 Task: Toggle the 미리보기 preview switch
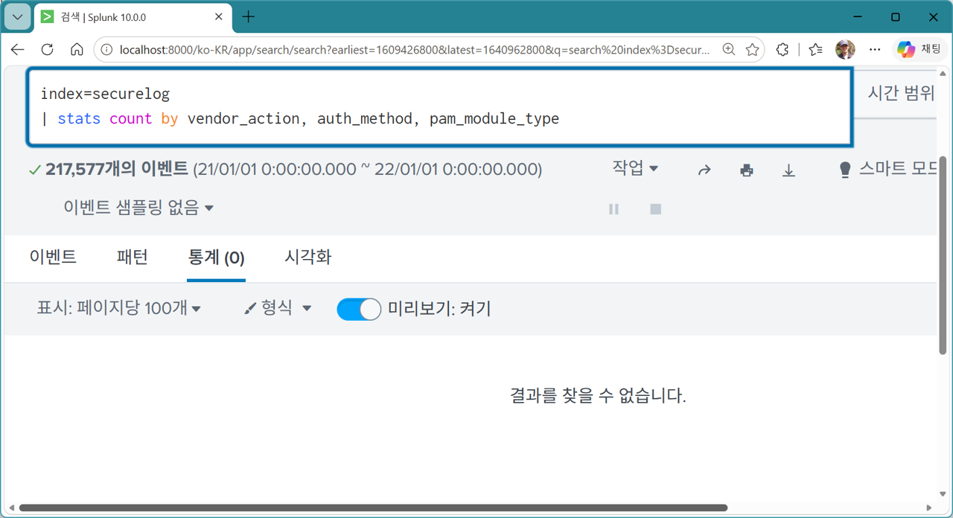[x=359, y=309]
